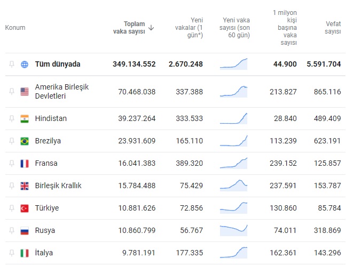Click Brezilya's 60-day trend sparkline chart
The image size is (346, 266).
[234, 141]
